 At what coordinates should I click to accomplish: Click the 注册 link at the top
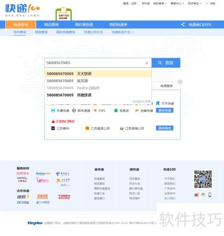[x=134, y=4]
